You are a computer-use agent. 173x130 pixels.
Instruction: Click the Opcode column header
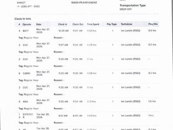tap(27, 25)
